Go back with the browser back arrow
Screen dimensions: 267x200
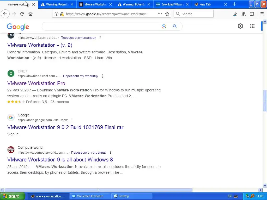(5, 14)
